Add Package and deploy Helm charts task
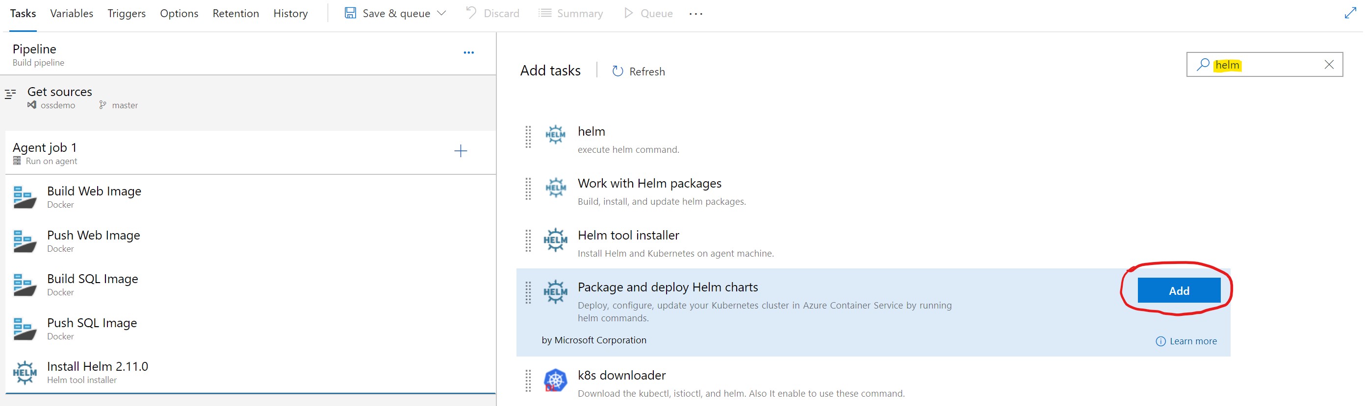Viewport: 1365px width, 406px height. click(x=1179, y=290)
